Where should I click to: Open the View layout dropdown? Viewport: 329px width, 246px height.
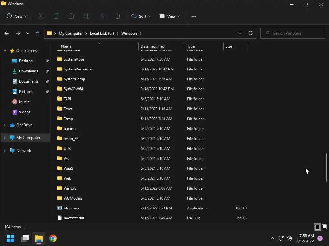coord(170,16)
